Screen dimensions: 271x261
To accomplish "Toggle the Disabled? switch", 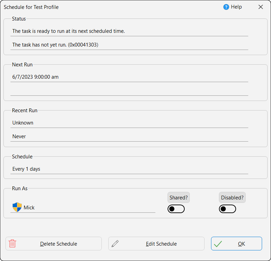I will [x=227, y=209].
